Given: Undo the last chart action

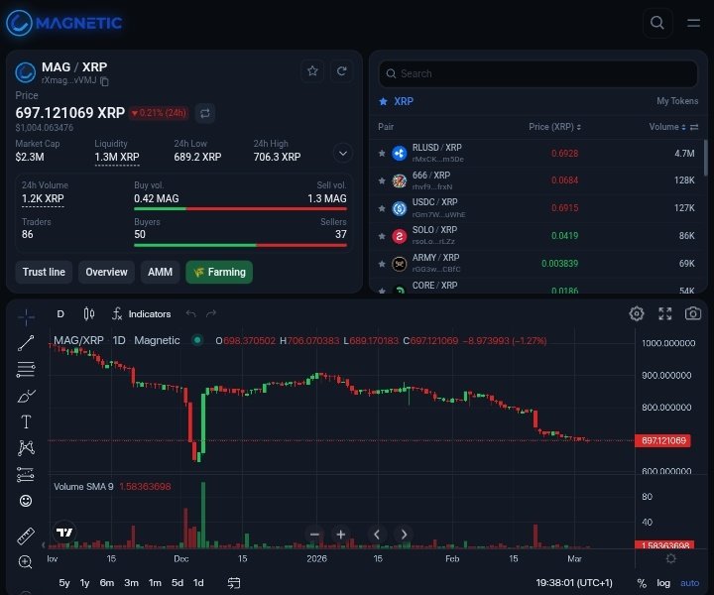Looking at the screenshot, I should pyautogui.click(x=190, y=313).
